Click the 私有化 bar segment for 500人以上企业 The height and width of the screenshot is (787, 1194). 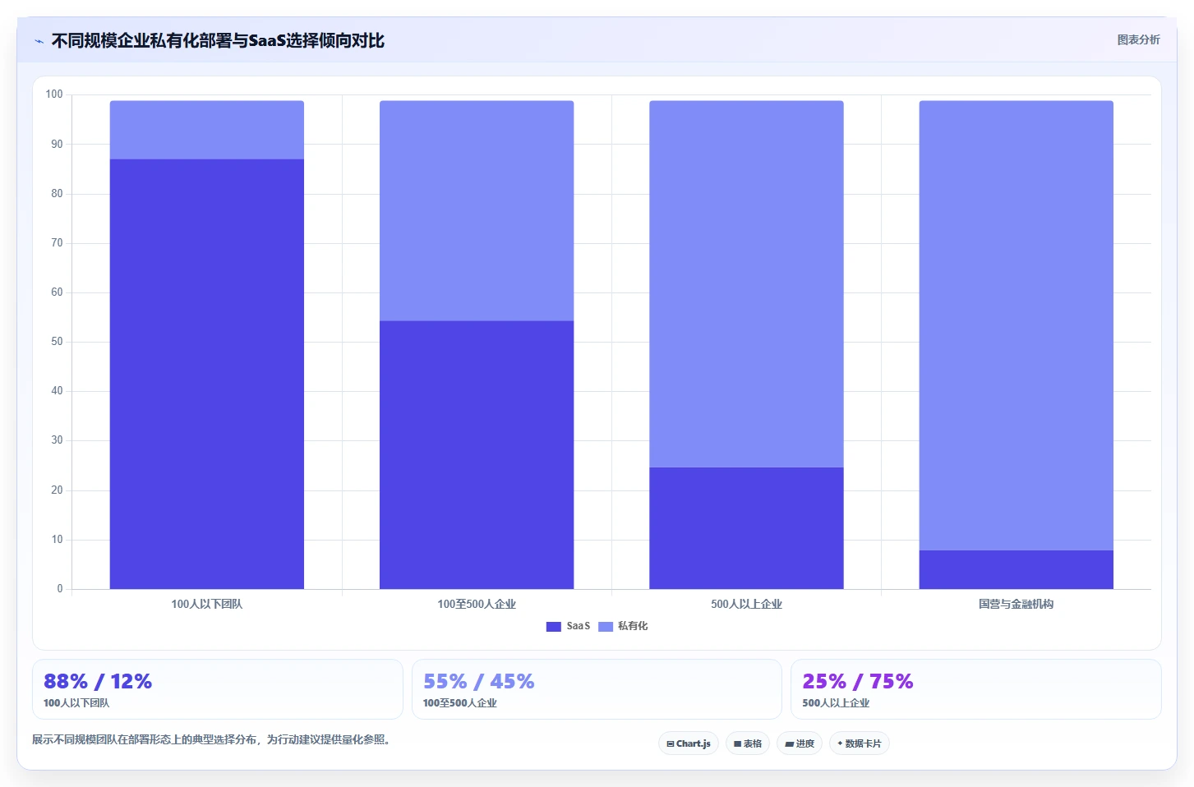coord(746,284)
